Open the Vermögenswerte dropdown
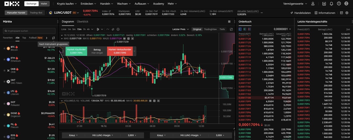 tap(295, 4)
